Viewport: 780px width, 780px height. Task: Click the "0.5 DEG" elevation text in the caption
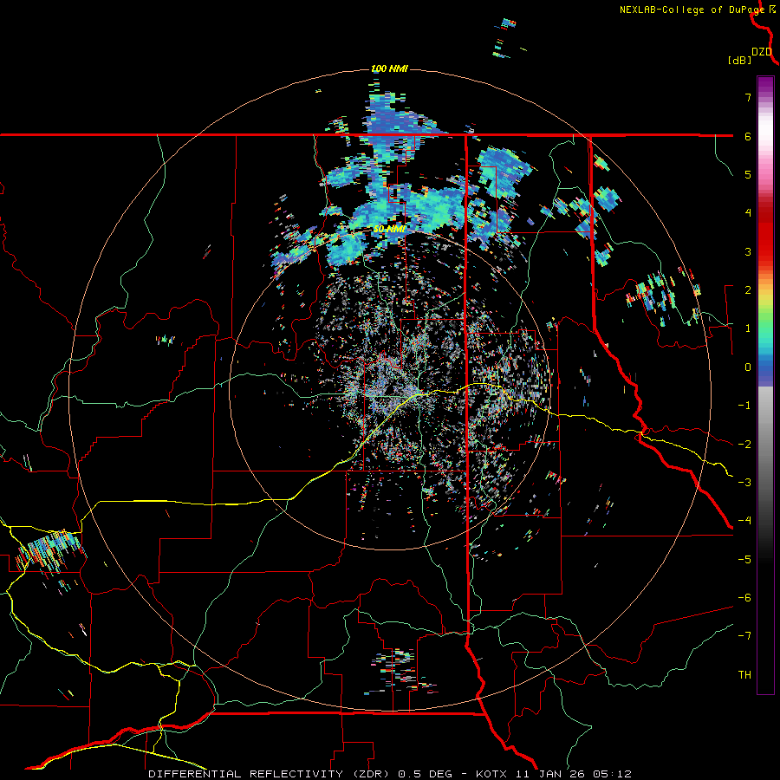pos(425,774)
